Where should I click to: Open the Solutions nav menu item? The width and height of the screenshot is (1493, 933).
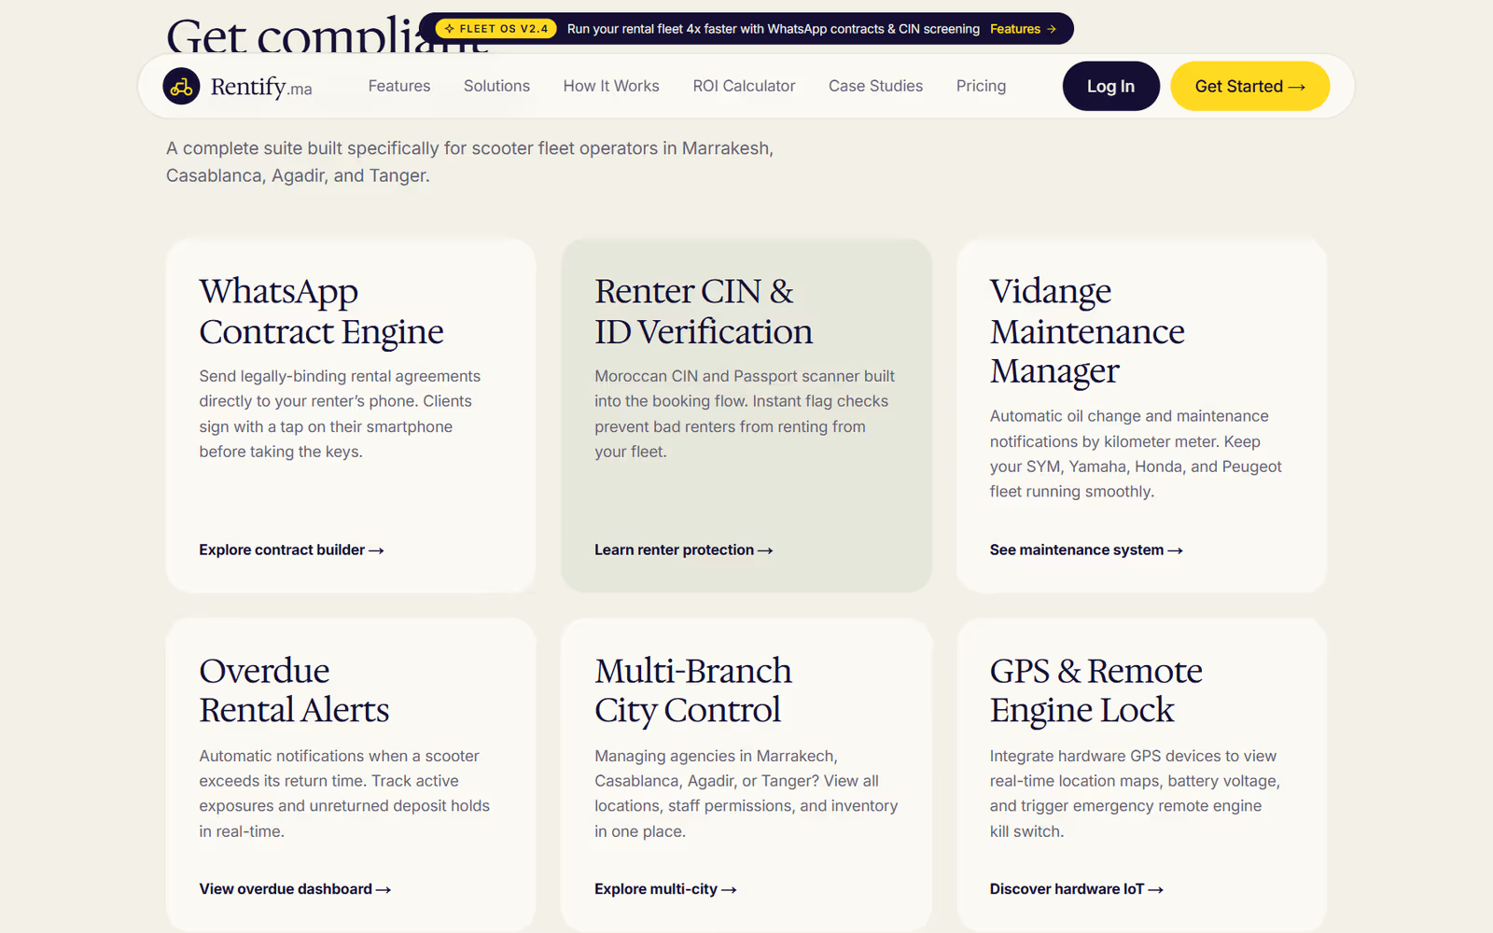pos(496,86)
